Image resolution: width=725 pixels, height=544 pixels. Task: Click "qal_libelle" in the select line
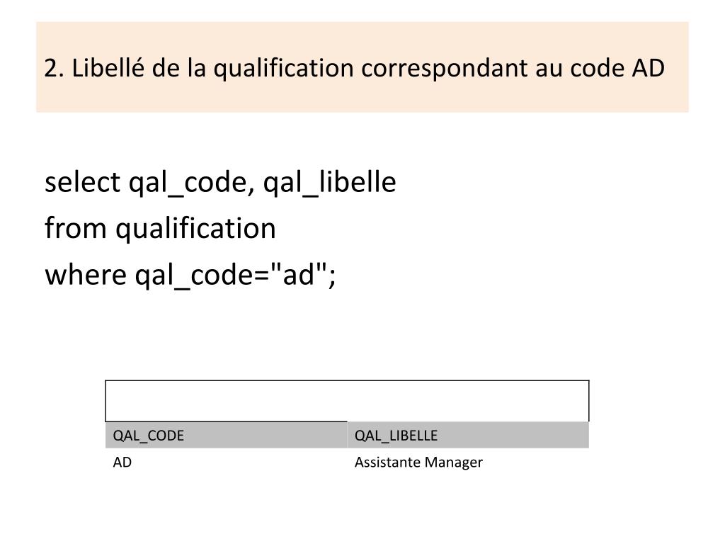(330, 183)
